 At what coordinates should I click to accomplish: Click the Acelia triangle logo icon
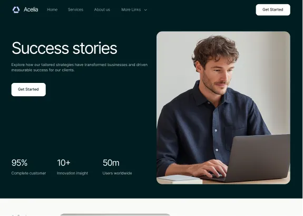tap(16, 10)
